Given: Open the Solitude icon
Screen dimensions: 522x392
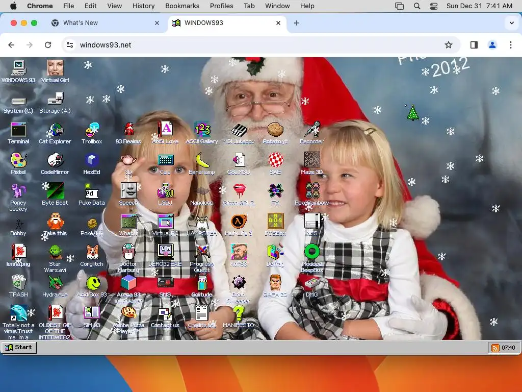Looking at the screenshot, I should pyautogui.click(x=202, y=283).
